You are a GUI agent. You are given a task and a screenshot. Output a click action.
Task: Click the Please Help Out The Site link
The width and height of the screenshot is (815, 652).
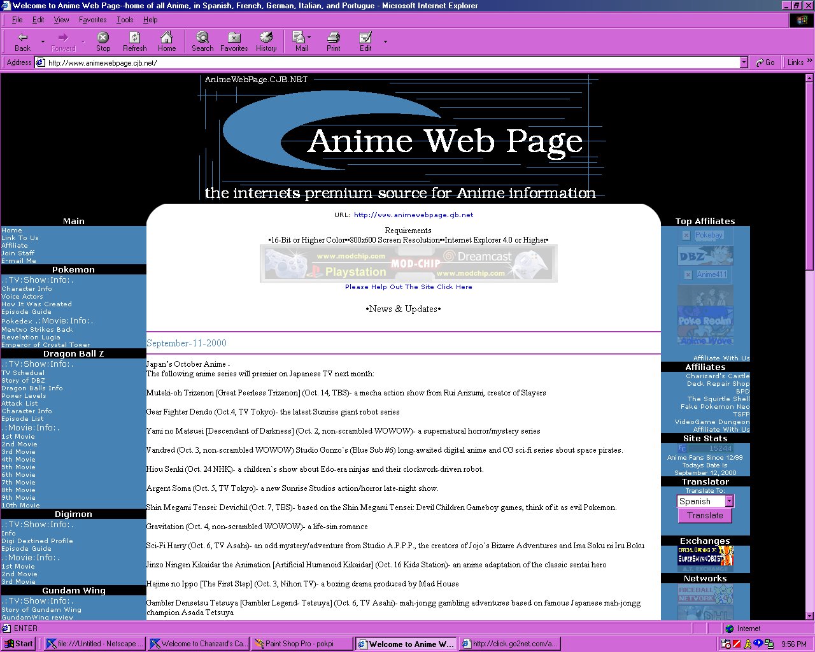(x=409, y=287)
